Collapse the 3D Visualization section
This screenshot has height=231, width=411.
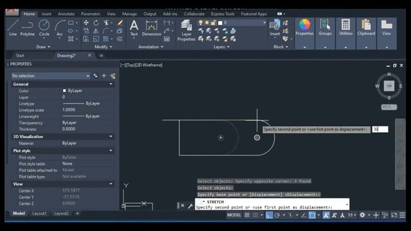coord(111,137)
